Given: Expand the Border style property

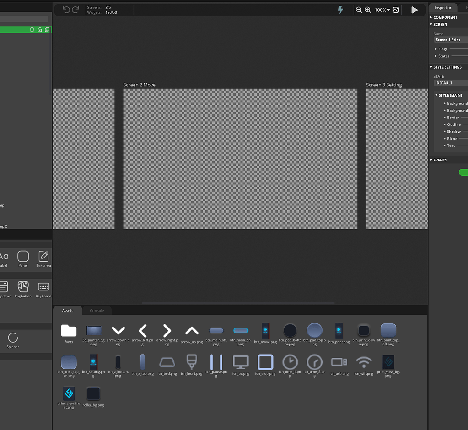Looking at the screenshot, I should (452, 118).
